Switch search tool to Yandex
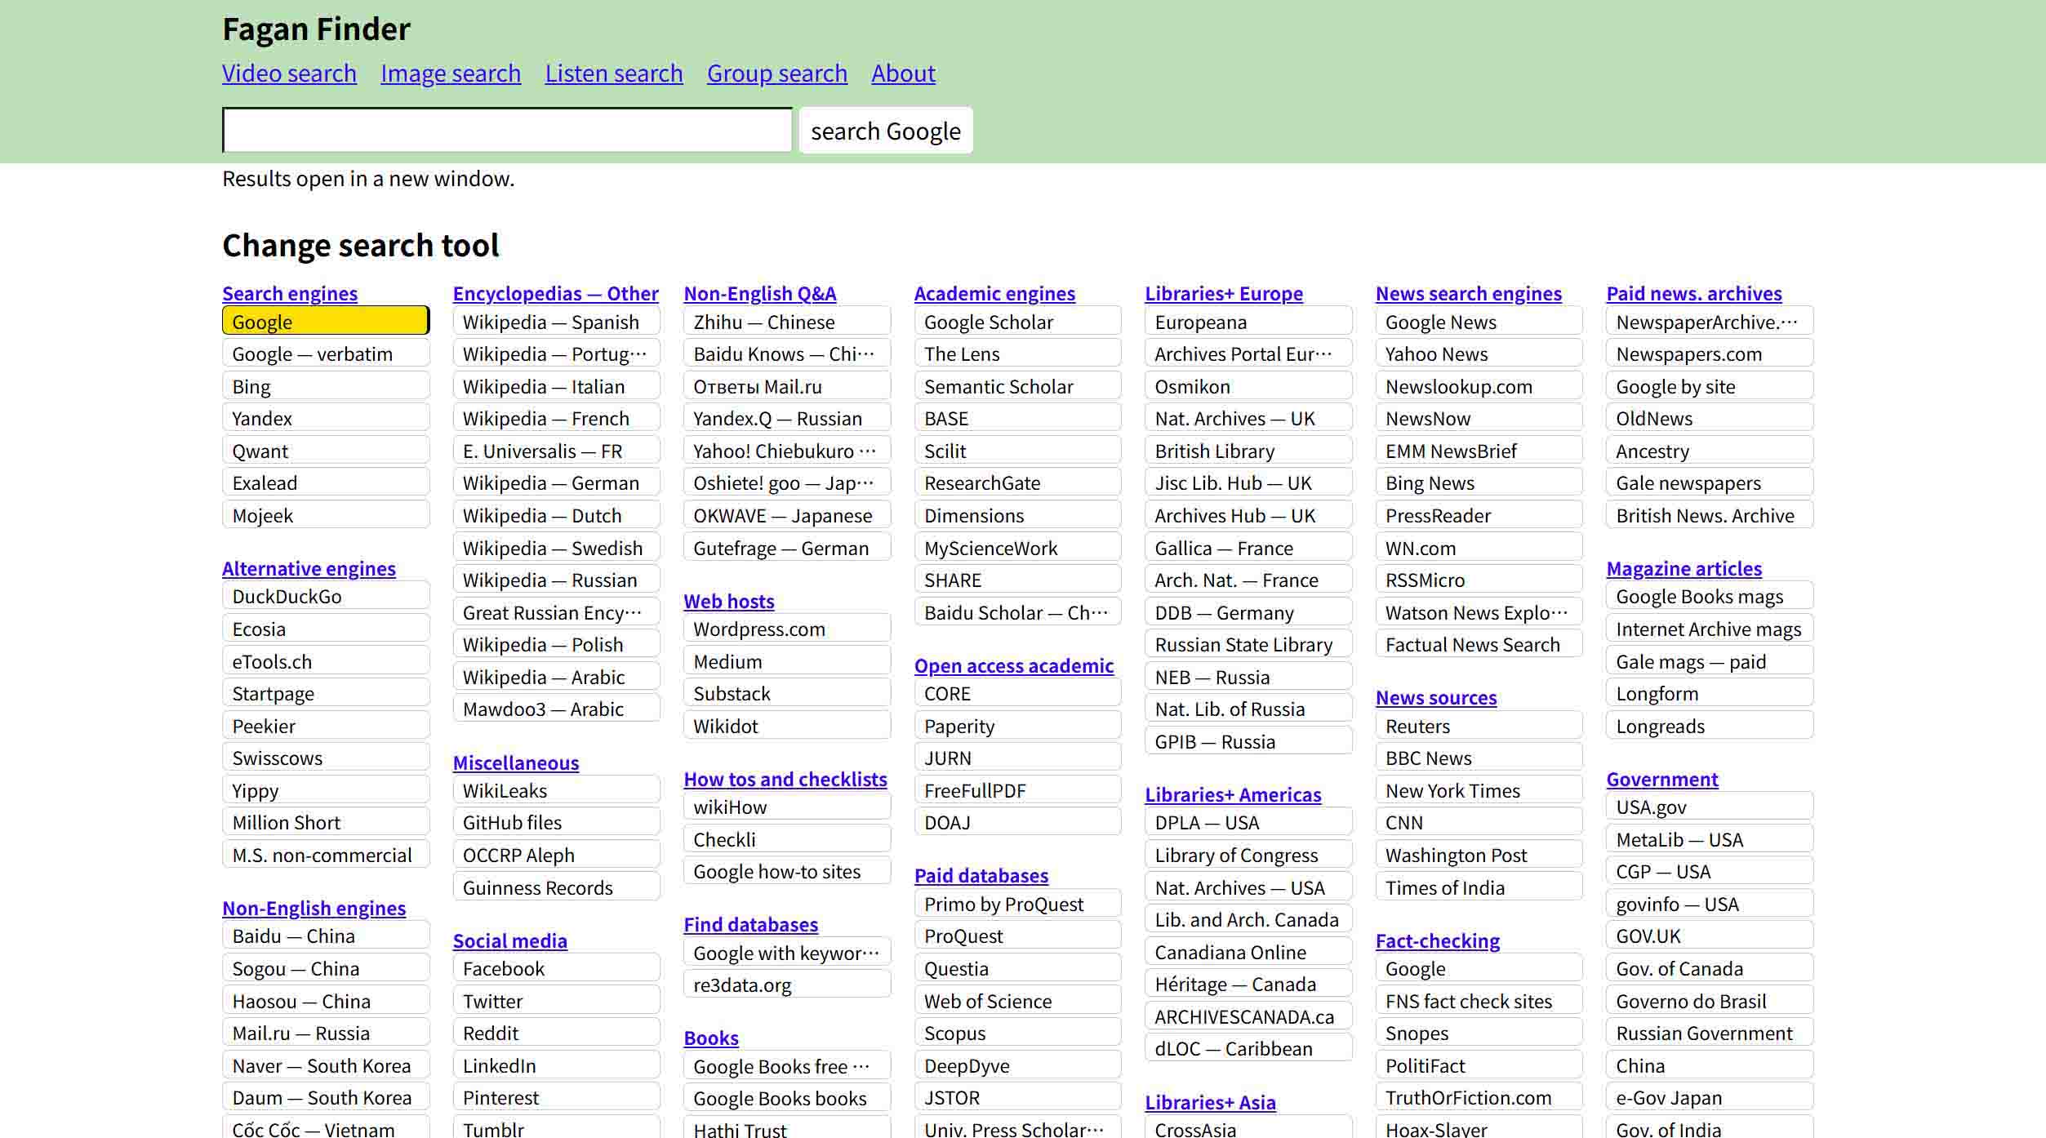Viewport: 2046px width, 1138px height. (326, 418)
